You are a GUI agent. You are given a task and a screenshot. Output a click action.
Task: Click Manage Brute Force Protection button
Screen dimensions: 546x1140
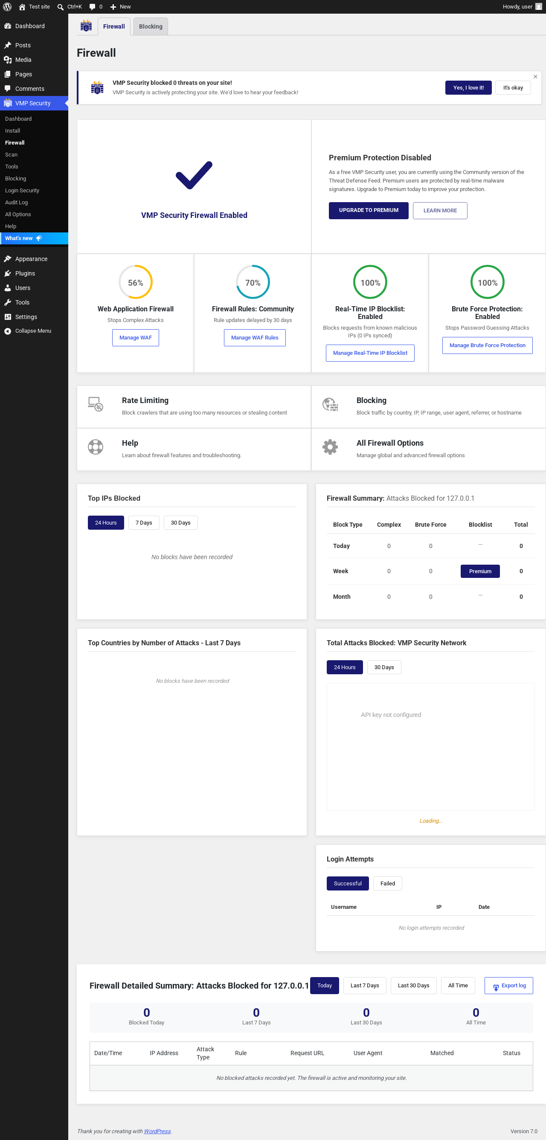pyautogui.click(x=487, y=345)
